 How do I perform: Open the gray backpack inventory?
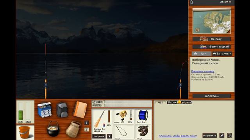(x=62, y=110)
